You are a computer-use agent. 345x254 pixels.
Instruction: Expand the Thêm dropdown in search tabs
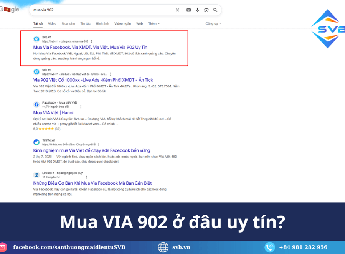click(154, 24)
